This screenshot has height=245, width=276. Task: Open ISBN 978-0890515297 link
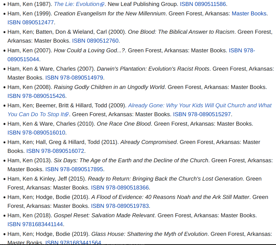click(x=202, y=114)
